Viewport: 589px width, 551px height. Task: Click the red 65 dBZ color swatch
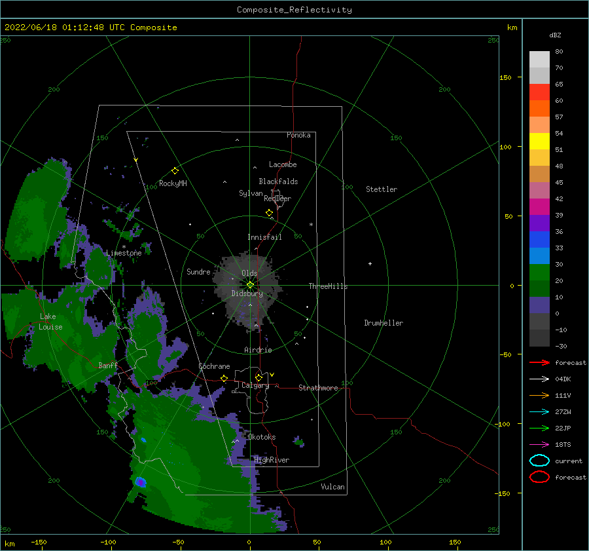click(539, 92)
